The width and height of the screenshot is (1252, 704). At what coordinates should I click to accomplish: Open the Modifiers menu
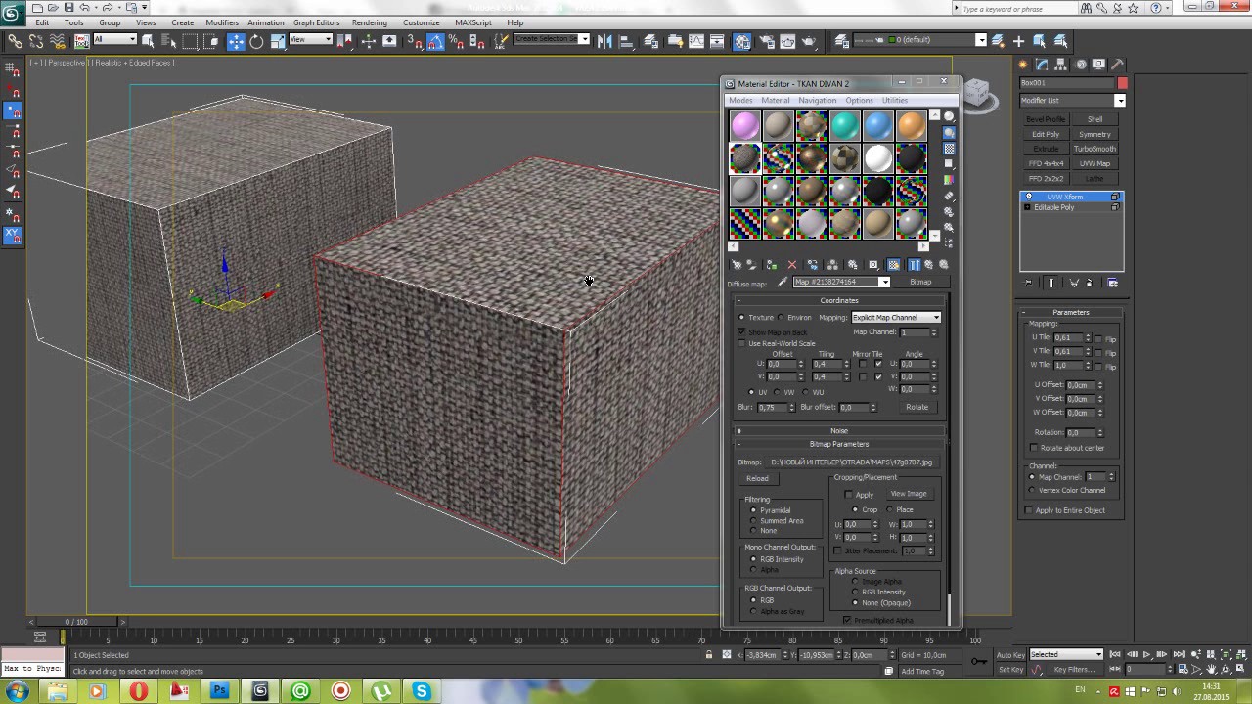pyautogui.click(x=222, y=22)
